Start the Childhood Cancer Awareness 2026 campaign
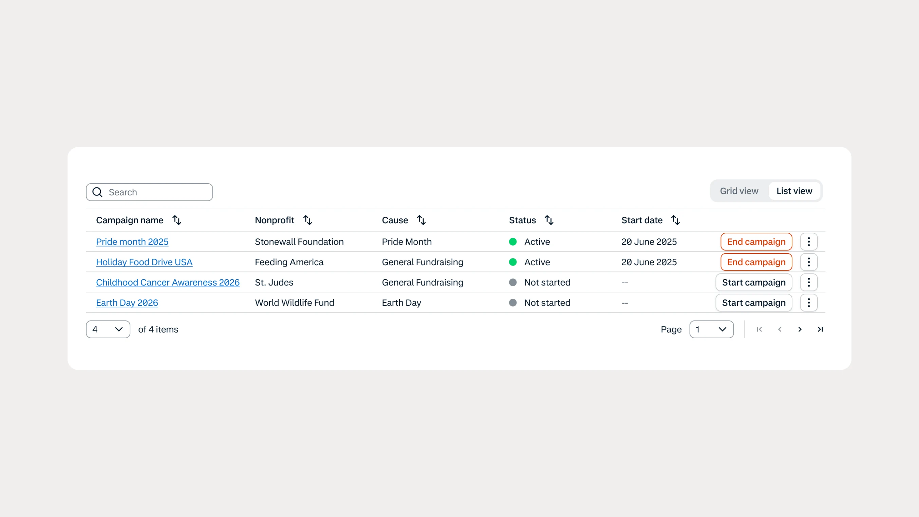 click(x=754, y=282)
